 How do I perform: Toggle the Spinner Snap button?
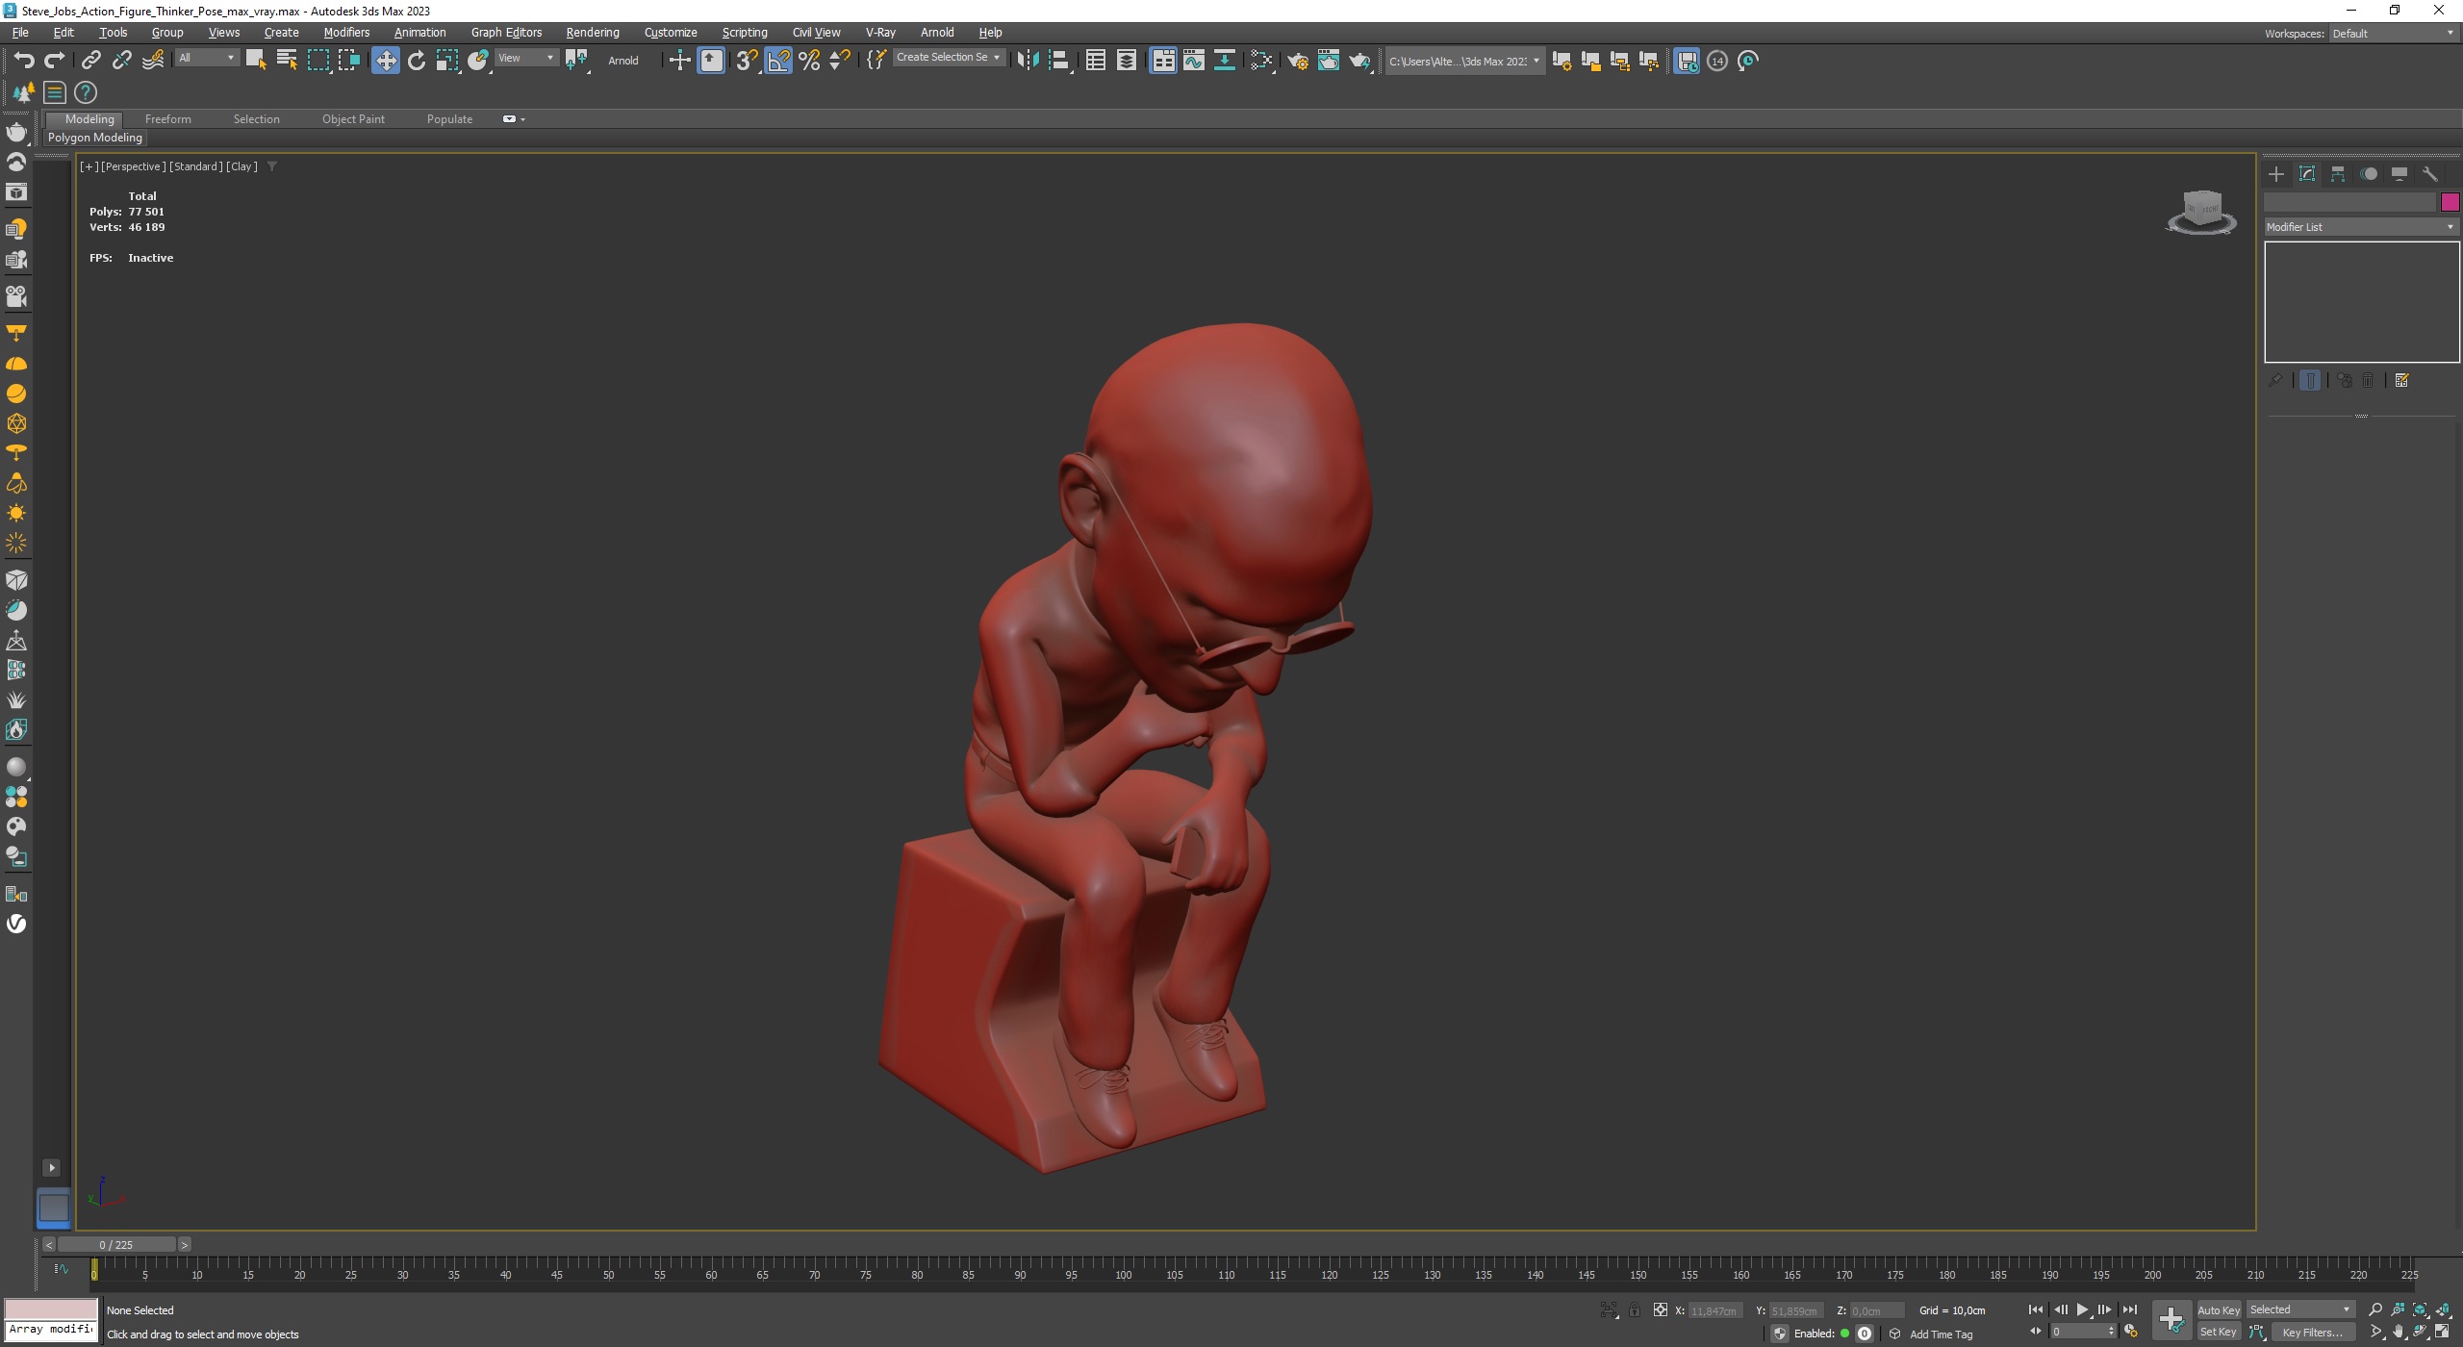[x=840, y=61]
